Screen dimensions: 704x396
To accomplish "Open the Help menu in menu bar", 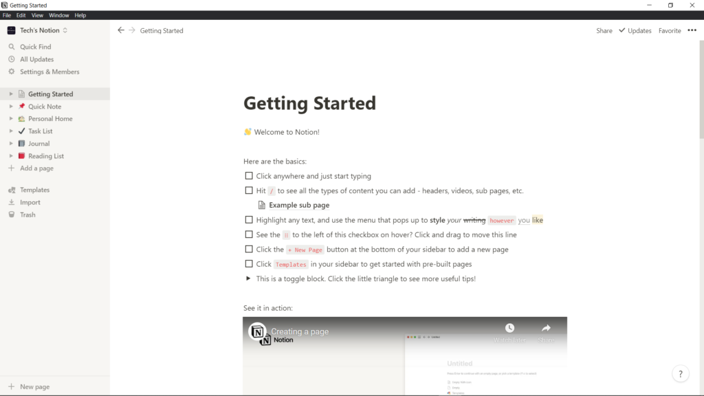I will click(x=80, y=15).
